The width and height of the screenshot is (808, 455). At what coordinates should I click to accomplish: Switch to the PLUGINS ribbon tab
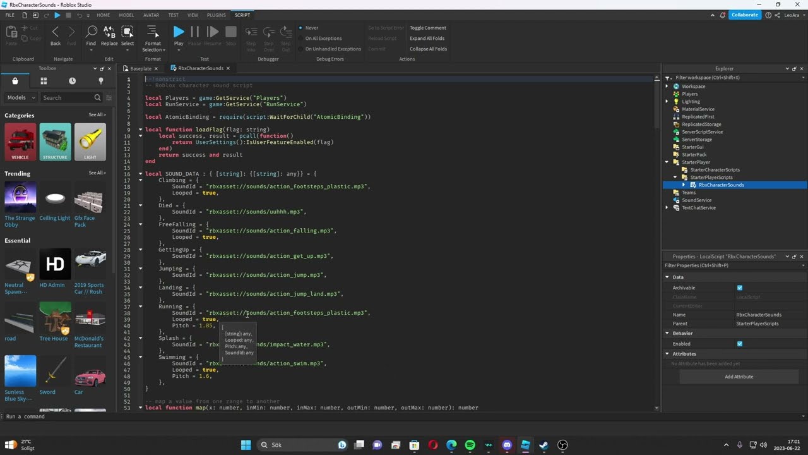[216, 15]
